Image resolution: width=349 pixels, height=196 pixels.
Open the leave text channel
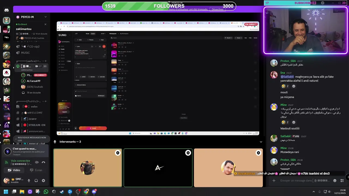click(31, 119)
